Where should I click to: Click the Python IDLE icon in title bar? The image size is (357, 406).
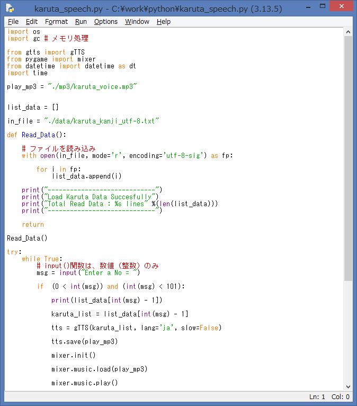tap(10, 9)
